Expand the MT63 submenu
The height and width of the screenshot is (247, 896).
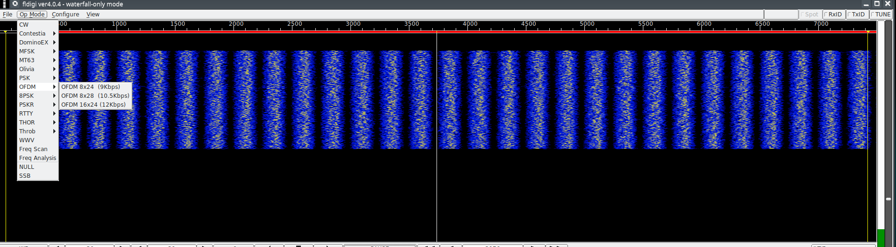click(x=38, y=60)
